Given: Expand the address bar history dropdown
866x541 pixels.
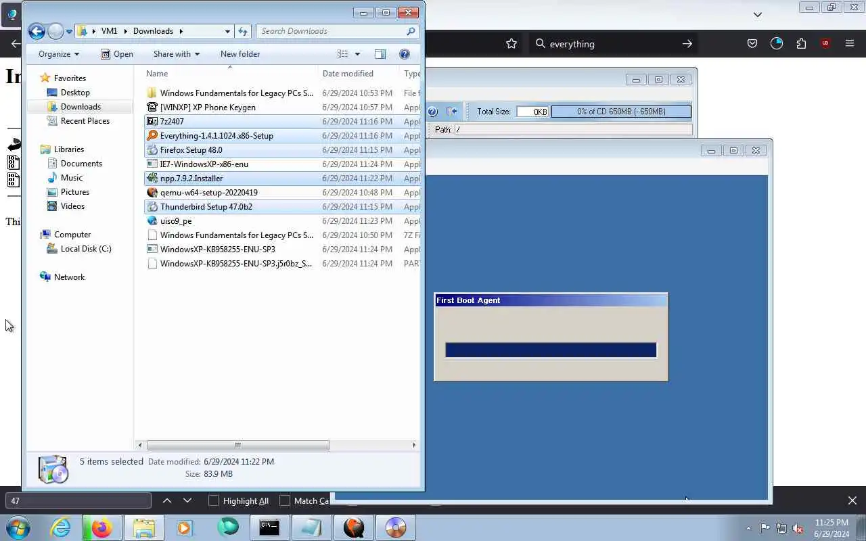Looking at the screenshot, I should coord(227,31).
